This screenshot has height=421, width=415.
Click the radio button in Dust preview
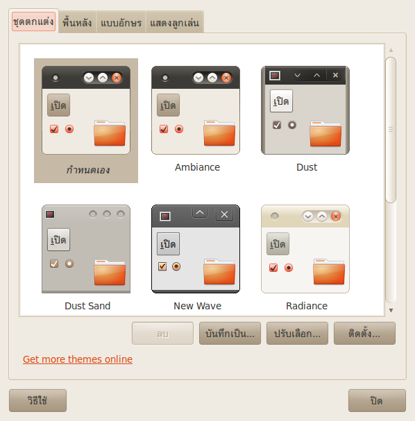coord(292,125)
